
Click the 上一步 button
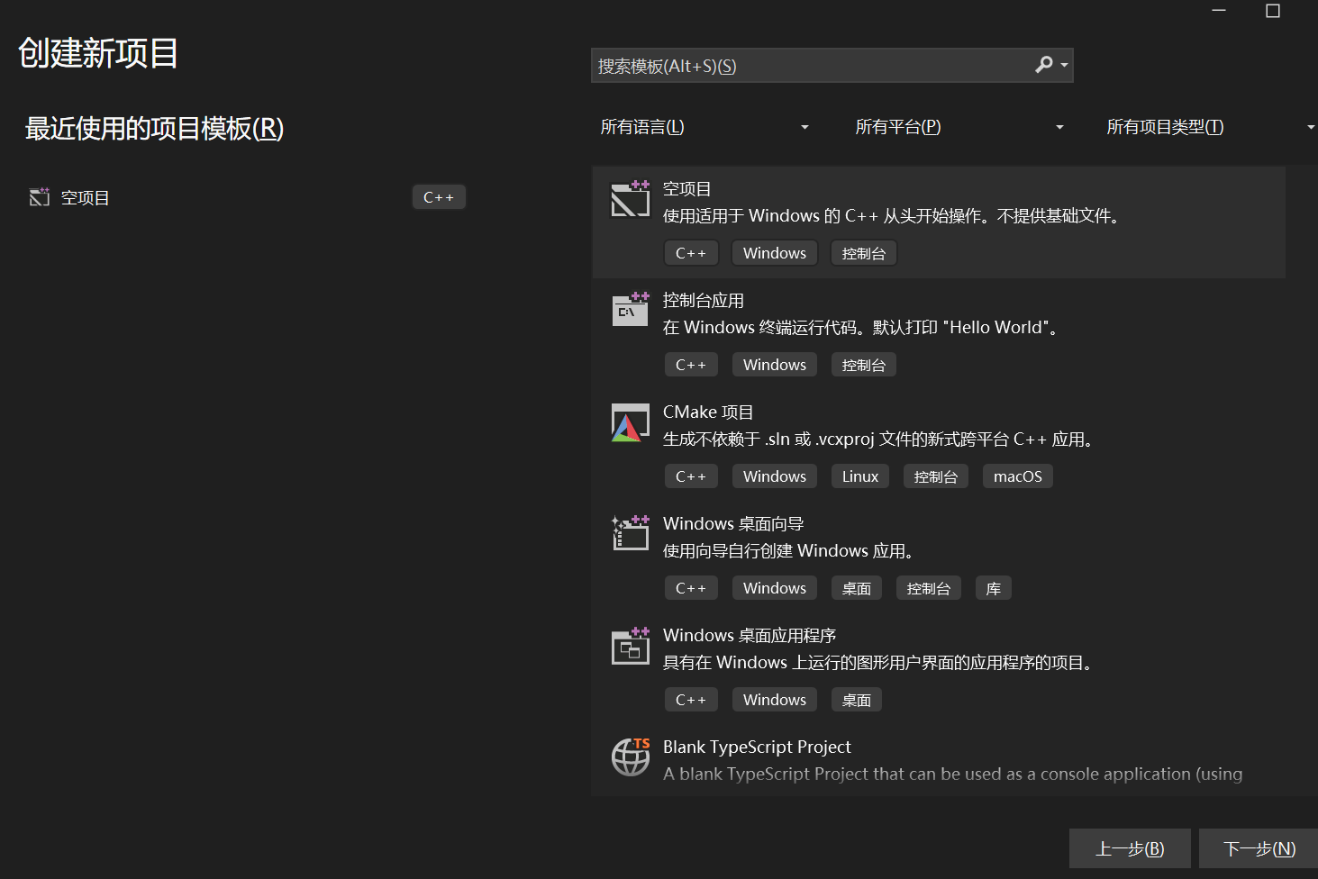click(1130, 847)
